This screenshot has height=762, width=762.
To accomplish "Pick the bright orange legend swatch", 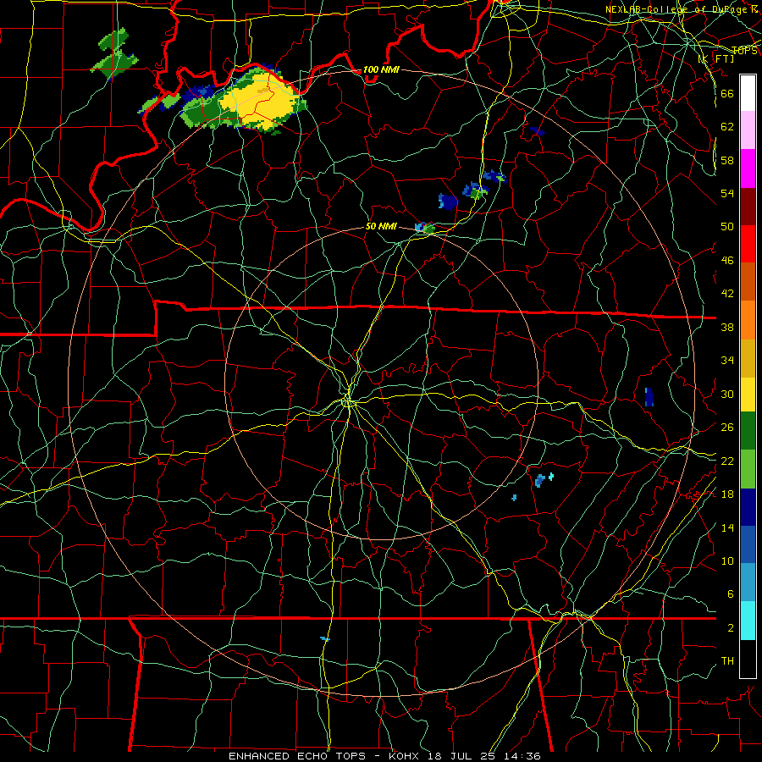I will pyautogui.click(x=748, y=320).
